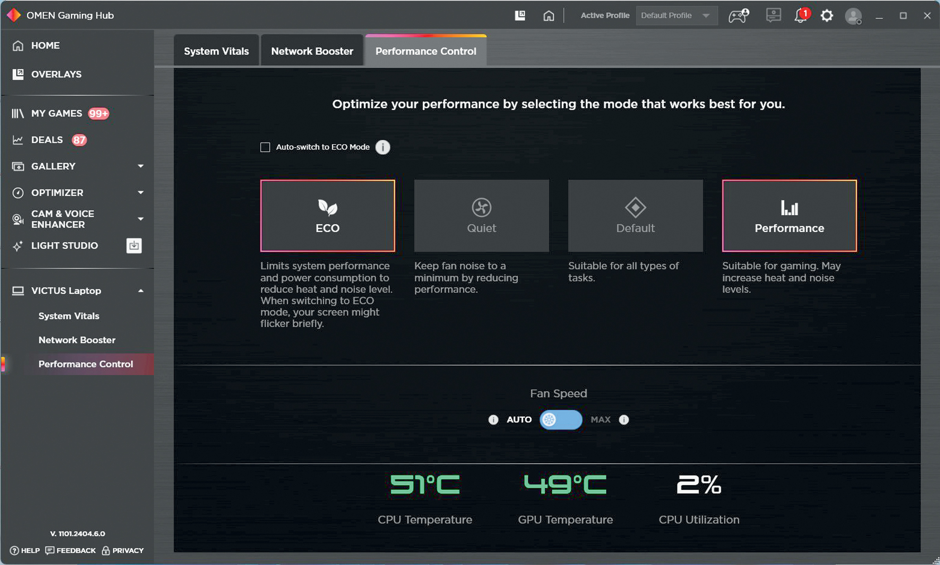This screenshot has width=940, height=565.
Task: Click the MAX fan speed label
Action: coord(601,420)
